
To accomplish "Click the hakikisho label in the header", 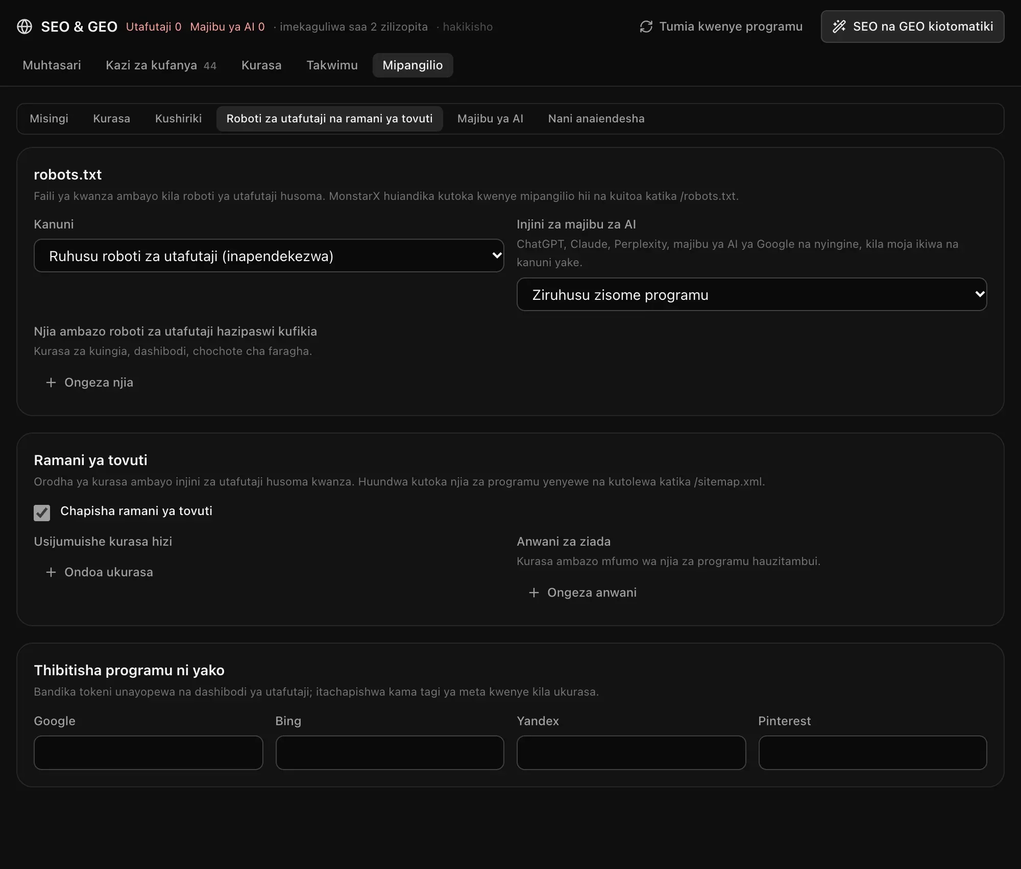I will pos(468,27).
